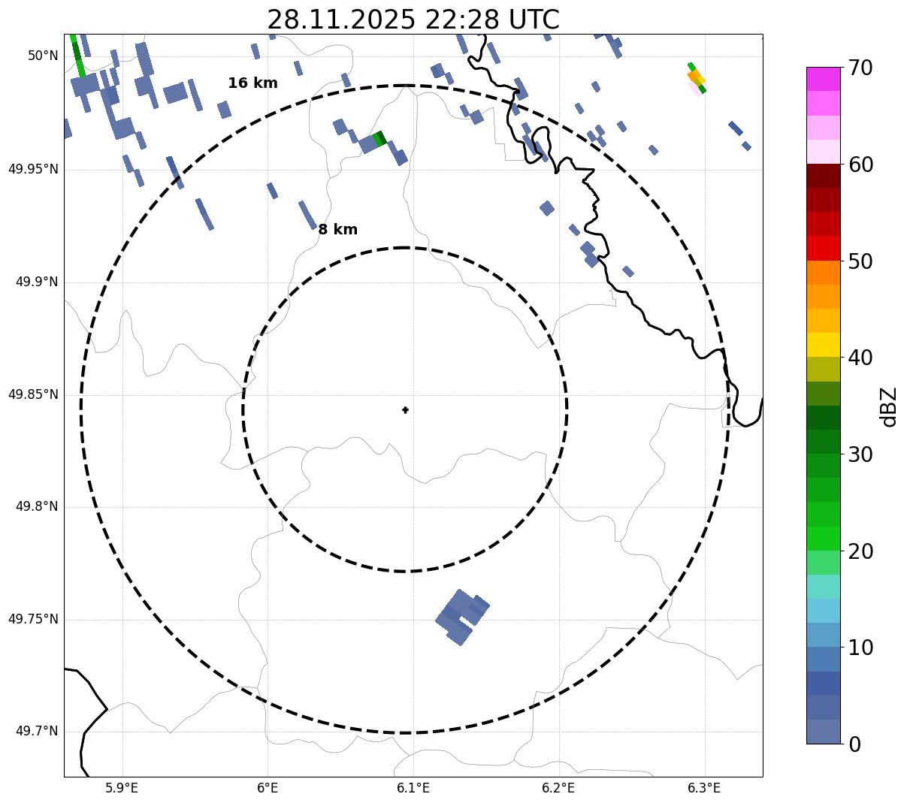Viewport: 907px width, 803px height.
Task: Click the dark green echo near the 16 km ring top
Action: point(380,138)
